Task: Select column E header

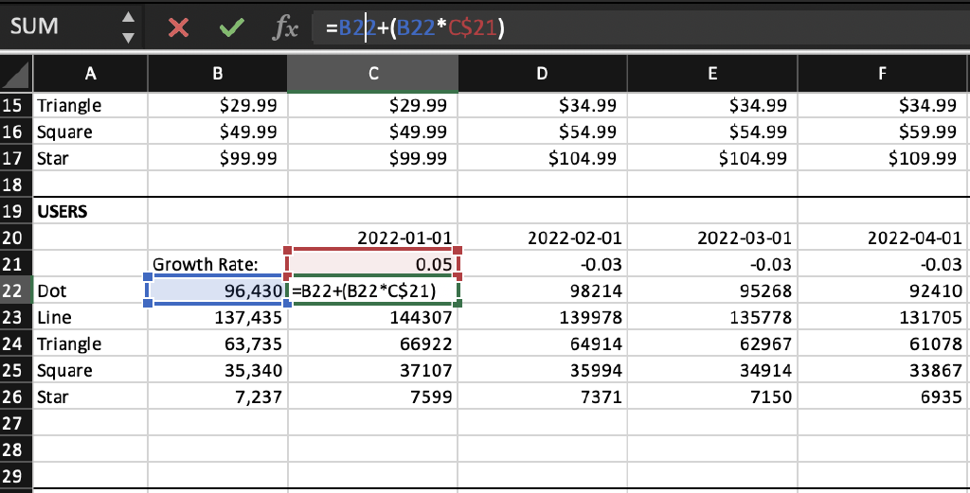Action: (711, 74)
